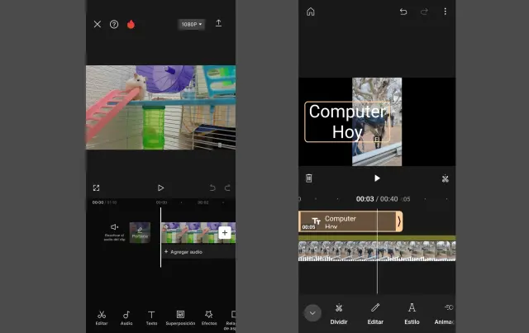Mute the clip audio with speaker icon
The height and width of the screenshot is (333, 529).
click(115, 227)
